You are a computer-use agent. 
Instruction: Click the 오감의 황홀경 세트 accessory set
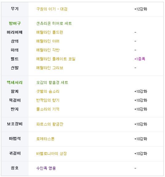pyautogui.click(x=52, y=82)
